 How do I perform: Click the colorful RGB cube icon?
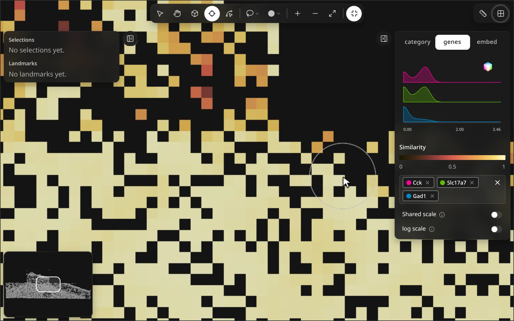(x=488, y=67)
